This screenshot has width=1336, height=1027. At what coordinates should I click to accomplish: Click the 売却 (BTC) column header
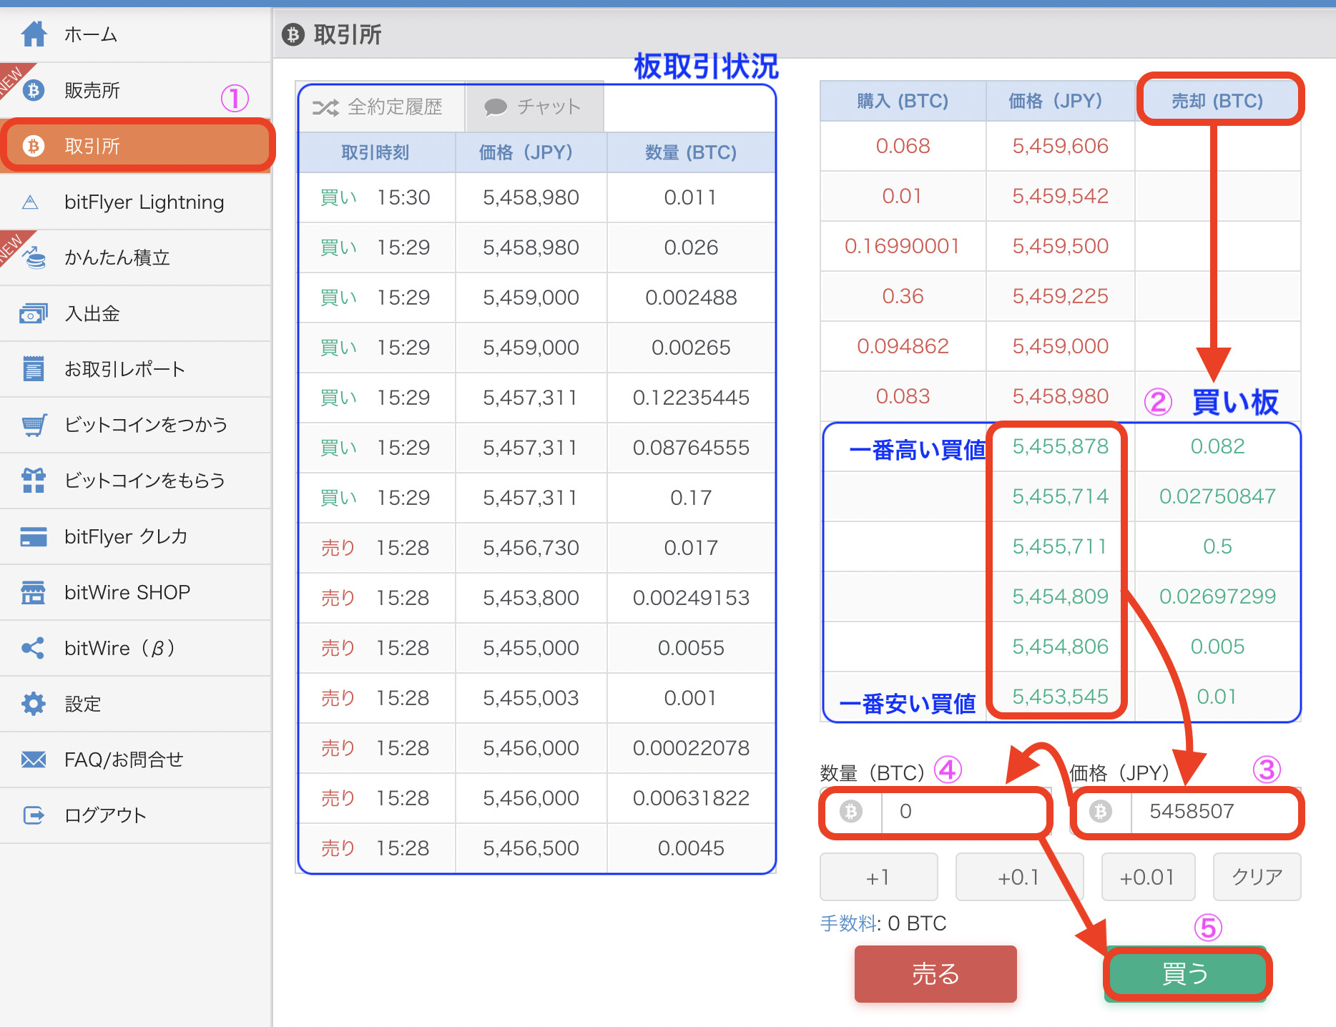point(1218,101)
